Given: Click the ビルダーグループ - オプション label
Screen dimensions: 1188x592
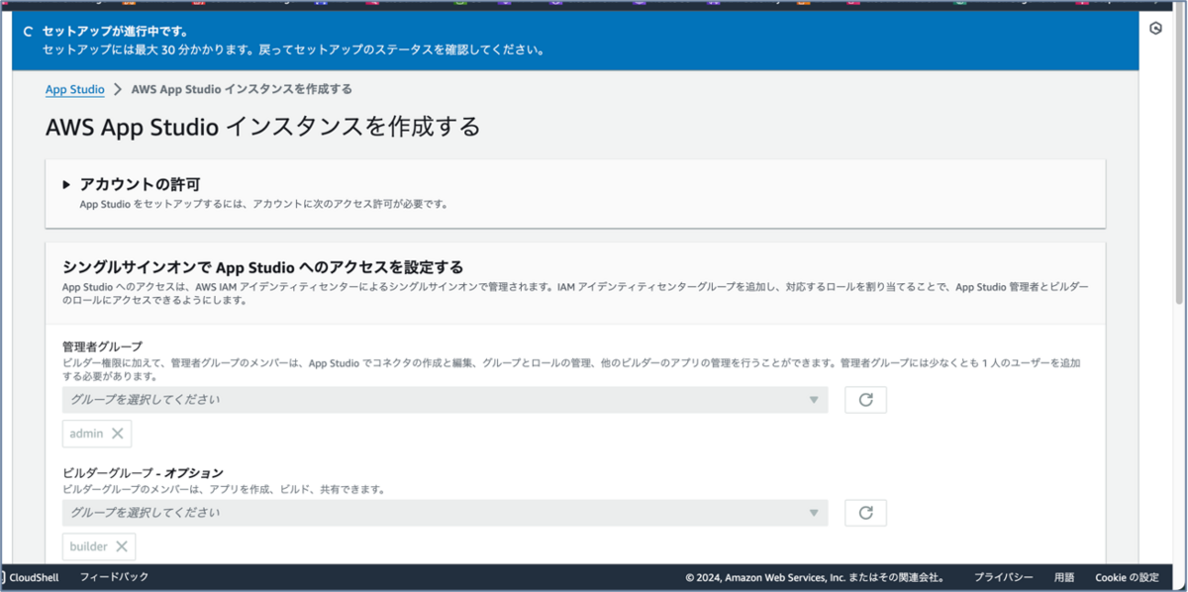Looking at the screenshot, I should tap(143, 473).
